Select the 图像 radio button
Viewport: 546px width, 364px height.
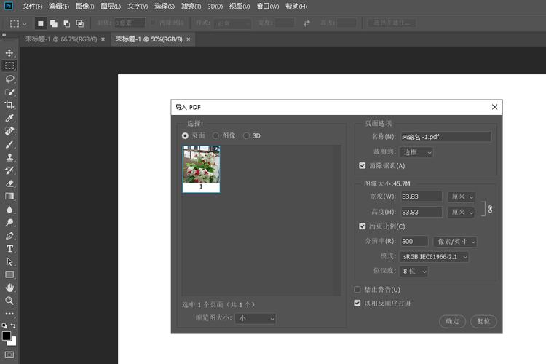coord(216,136)
